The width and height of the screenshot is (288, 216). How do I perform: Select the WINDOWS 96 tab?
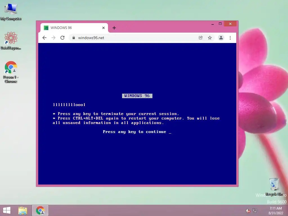coord(74,28)
